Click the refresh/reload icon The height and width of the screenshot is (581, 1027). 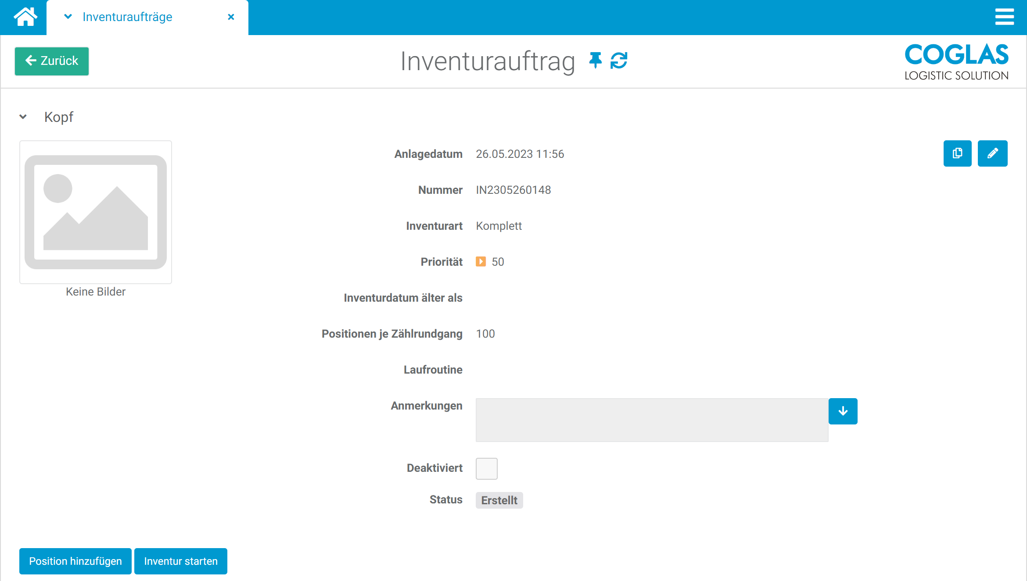point(619,61)
